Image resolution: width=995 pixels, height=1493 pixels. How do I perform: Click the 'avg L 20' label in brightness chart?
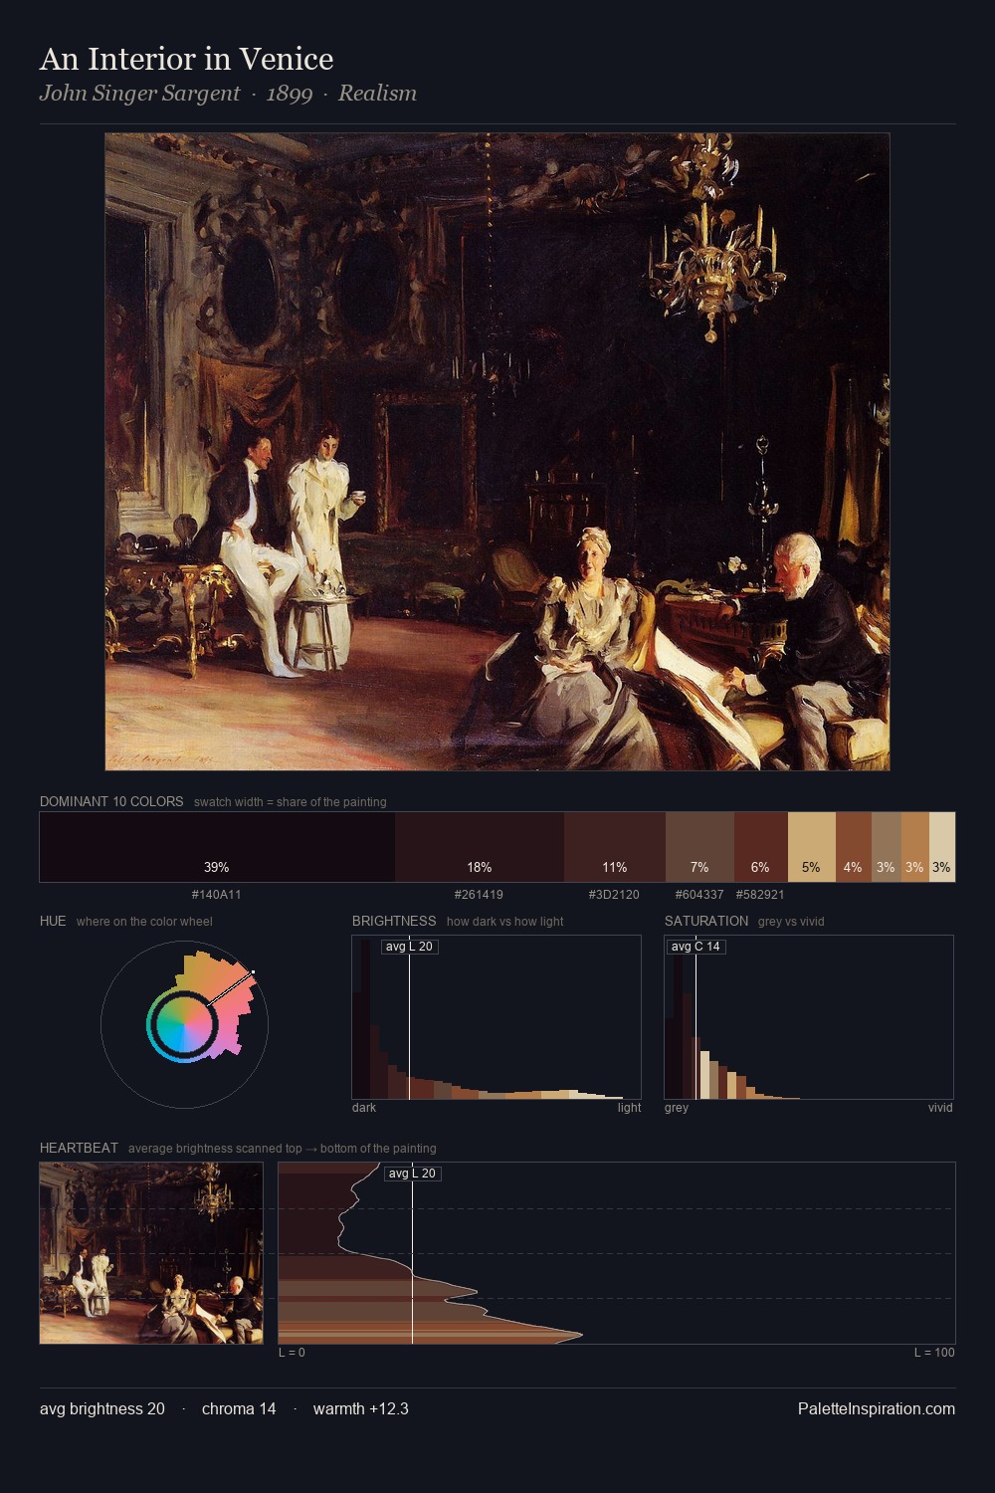(409, 947)
